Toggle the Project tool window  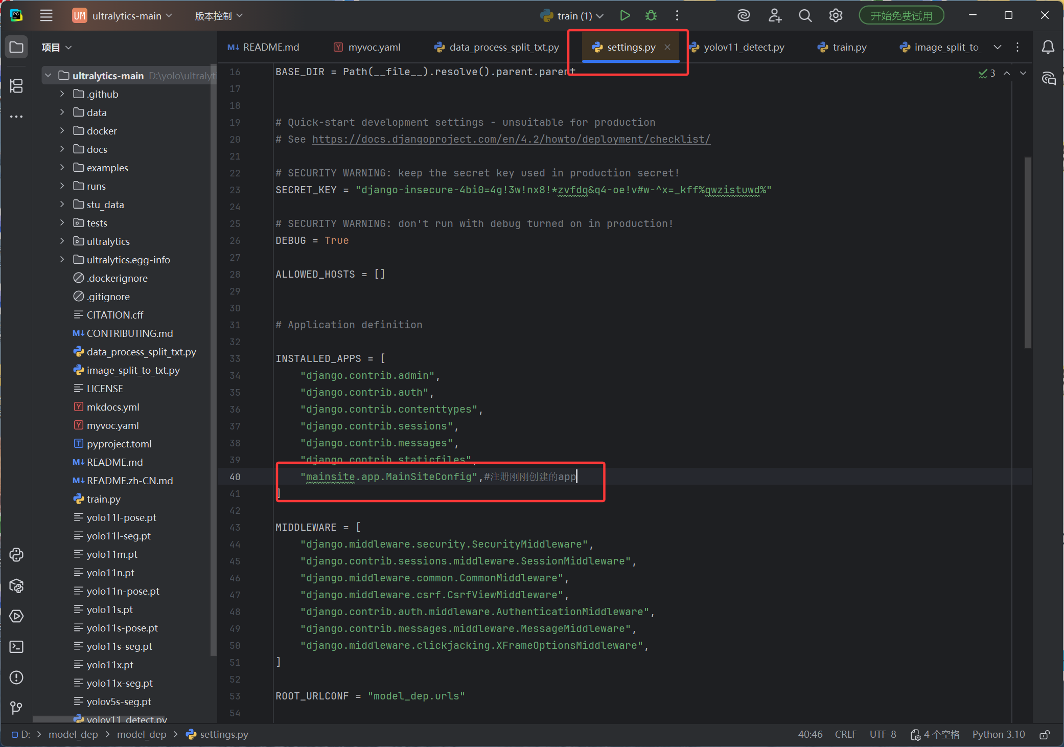click(16, 47)
